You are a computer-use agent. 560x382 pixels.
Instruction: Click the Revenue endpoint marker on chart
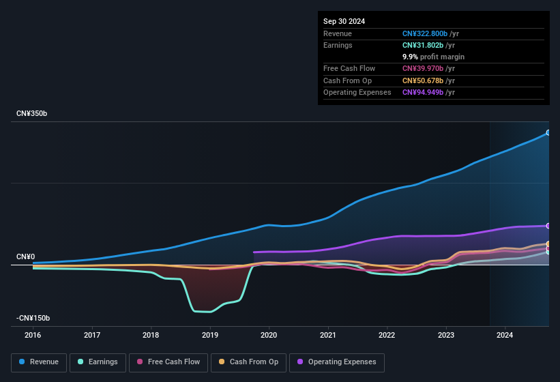(548, 132)
